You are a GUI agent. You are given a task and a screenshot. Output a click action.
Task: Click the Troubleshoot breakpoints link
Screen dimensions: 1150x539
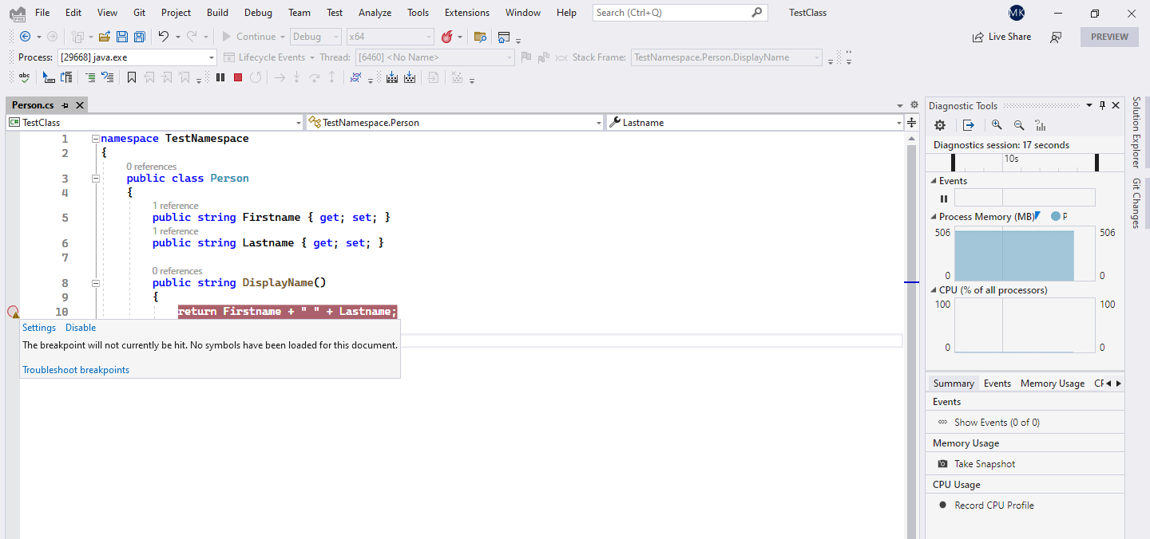pyautogui.click(x=76, y=369)
